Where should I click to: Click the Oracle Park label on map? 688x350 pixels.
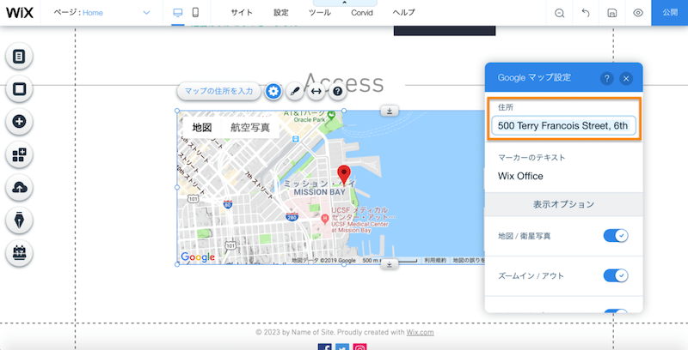pos(310,119)
